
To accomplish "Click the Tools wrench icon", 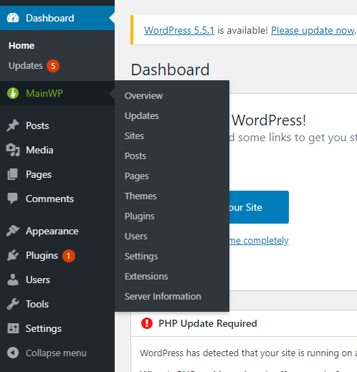I will tap(13, 304).
